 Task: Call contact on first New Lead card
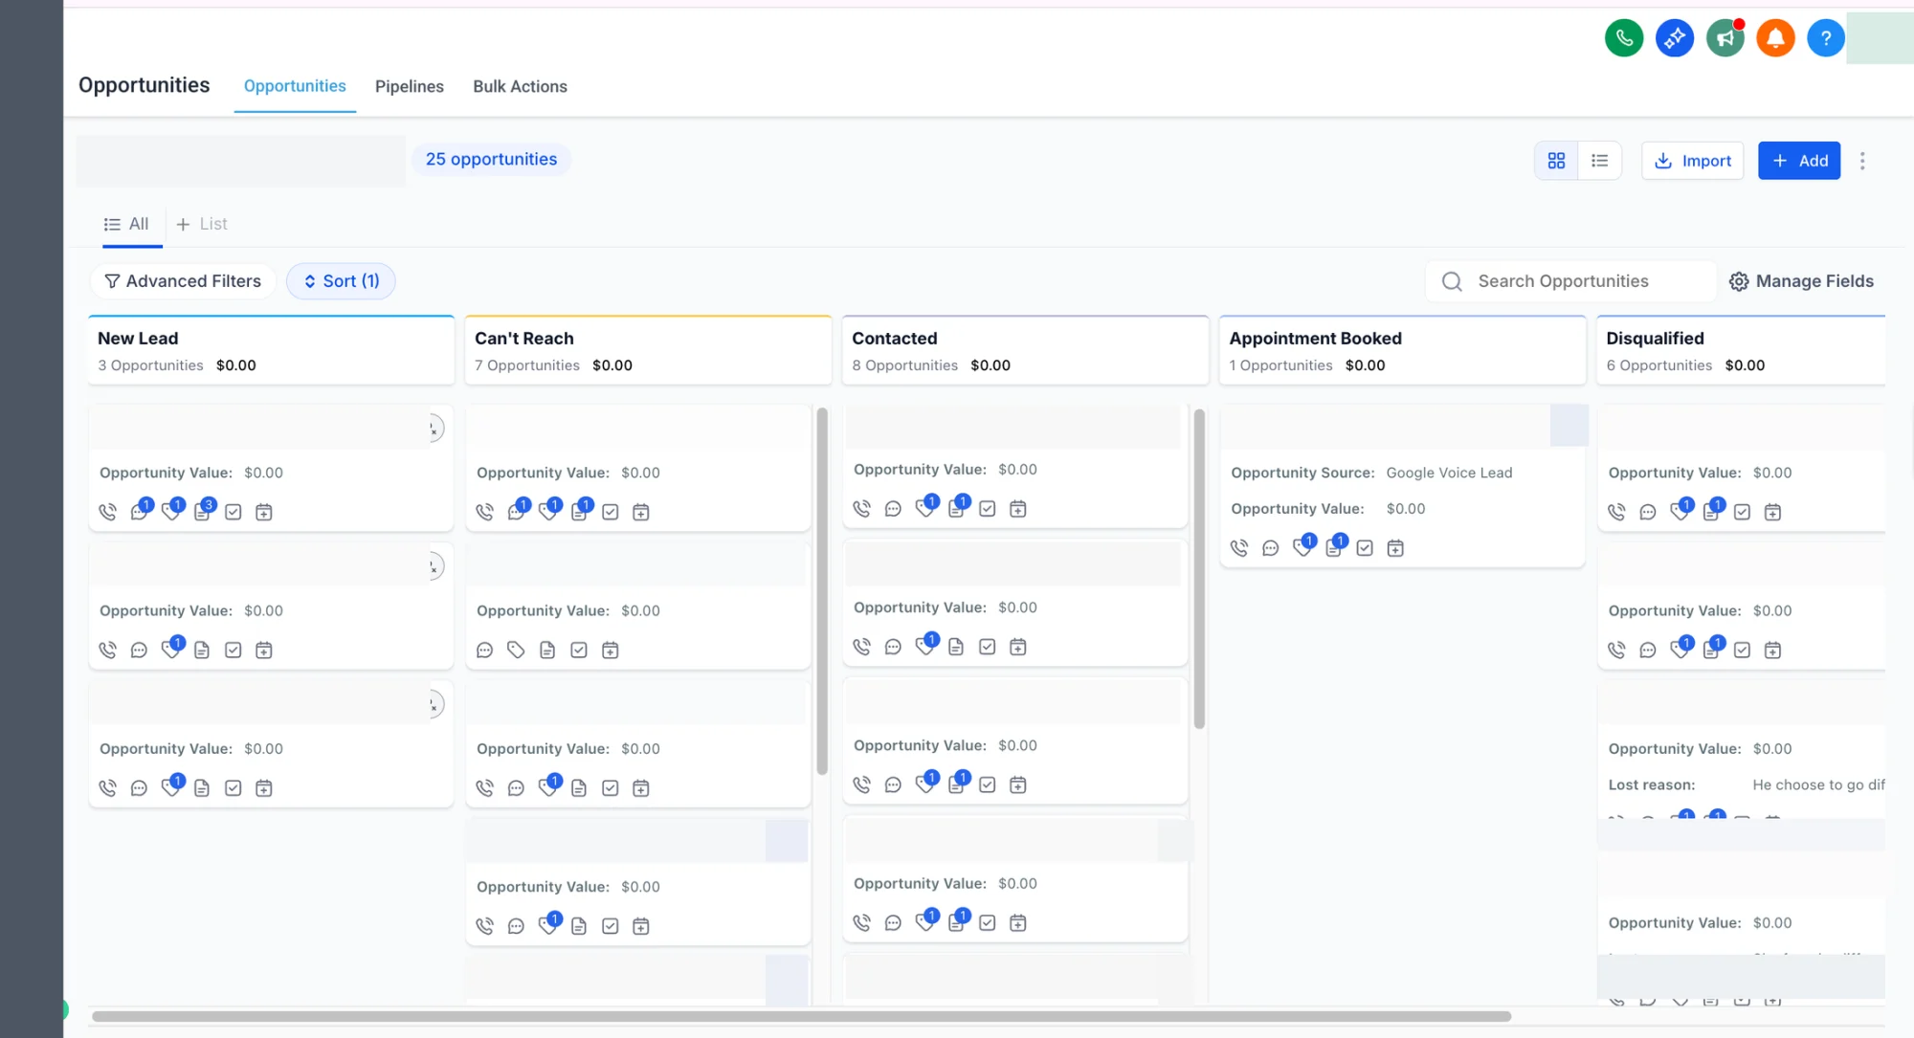107,512
